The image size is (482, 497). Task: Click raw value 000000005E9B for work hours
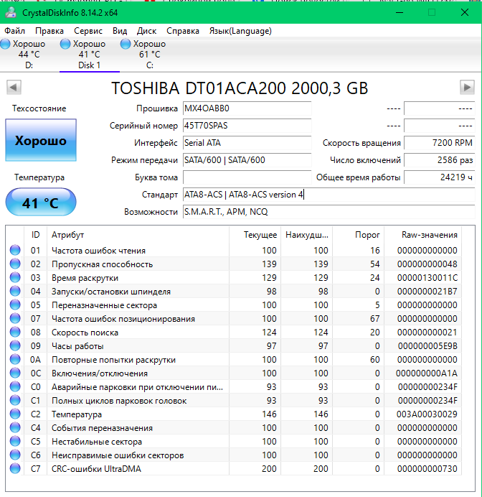(427, 345)
